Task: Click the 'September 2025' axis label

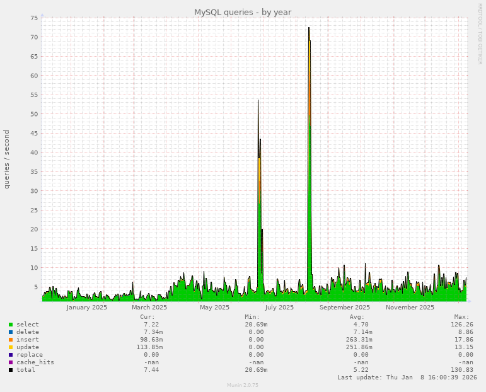Action: pos(345,308)
